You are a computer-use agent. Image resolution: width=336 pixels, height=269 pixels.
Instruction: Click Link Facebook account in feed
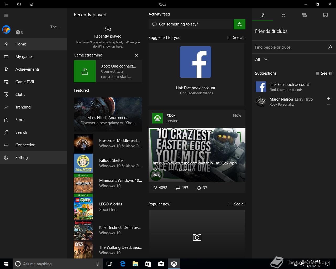[196, 88]
